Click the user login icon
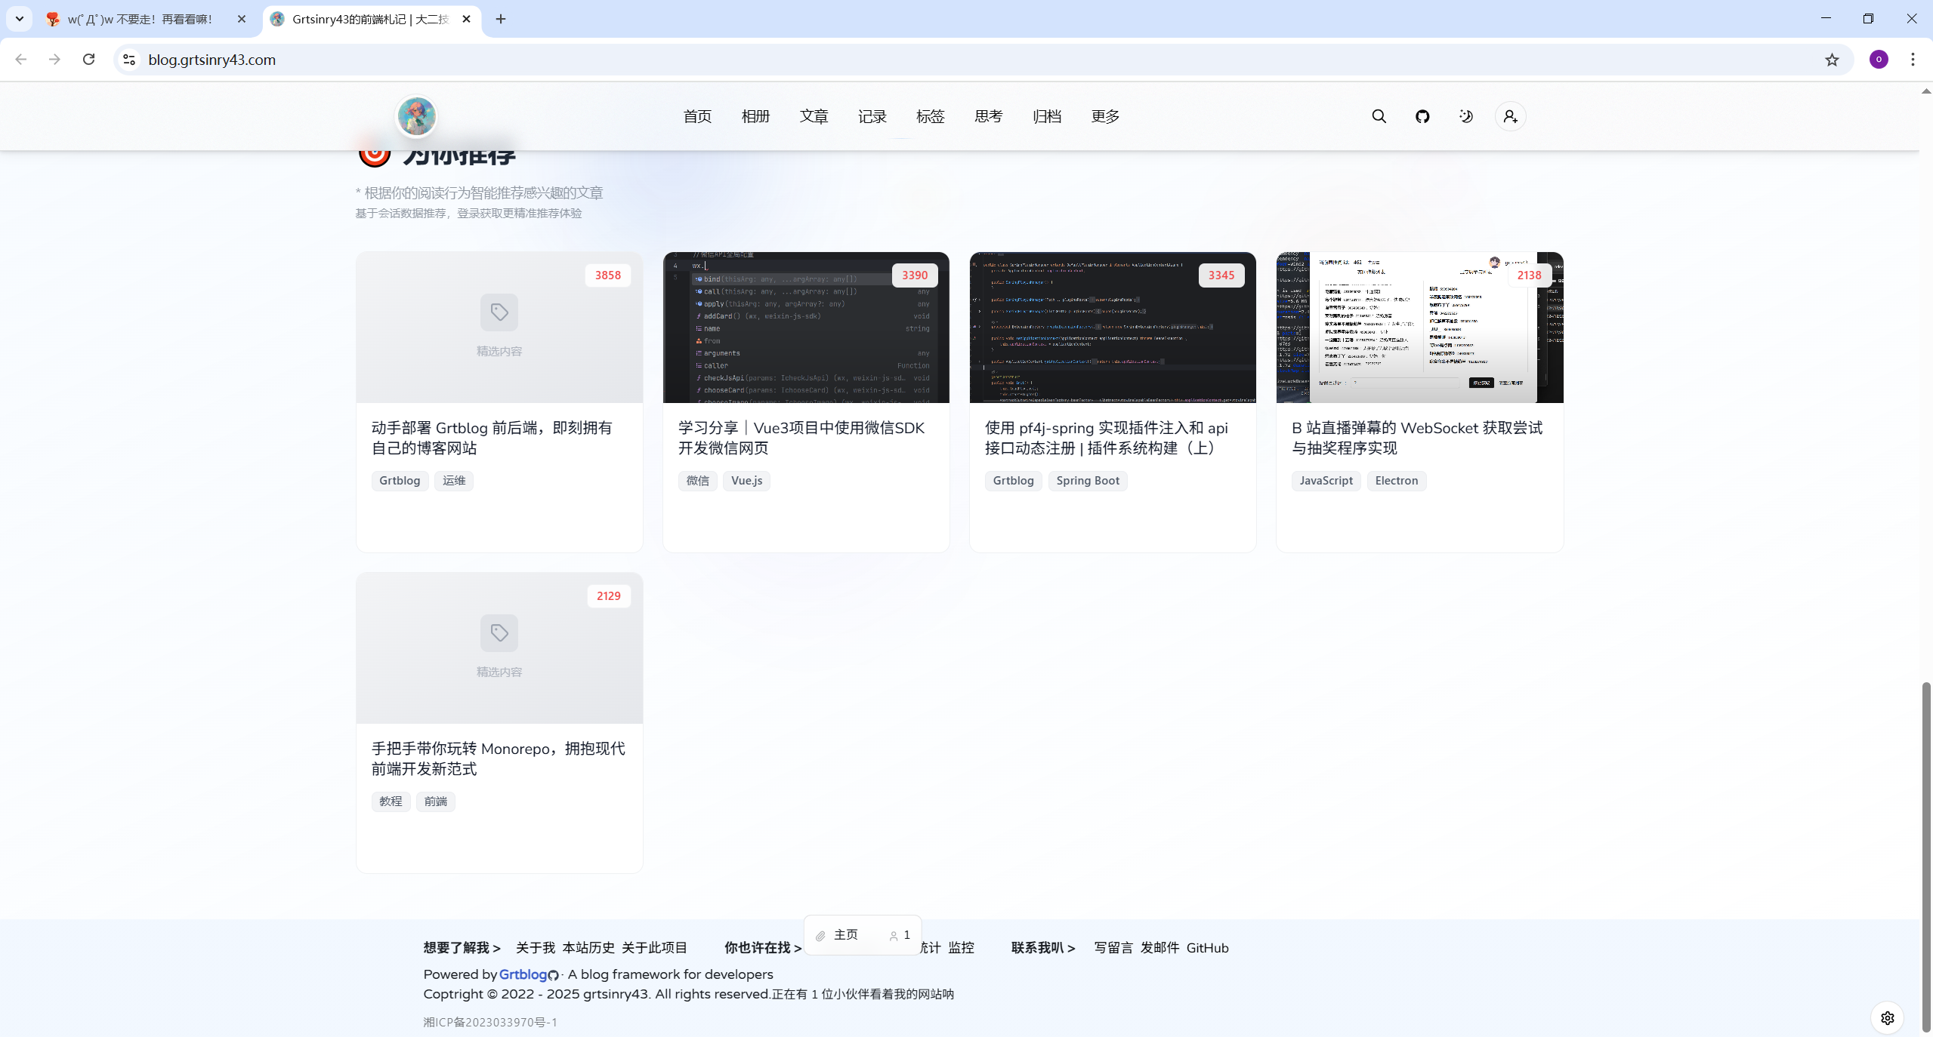 [x=1510, y=116]
